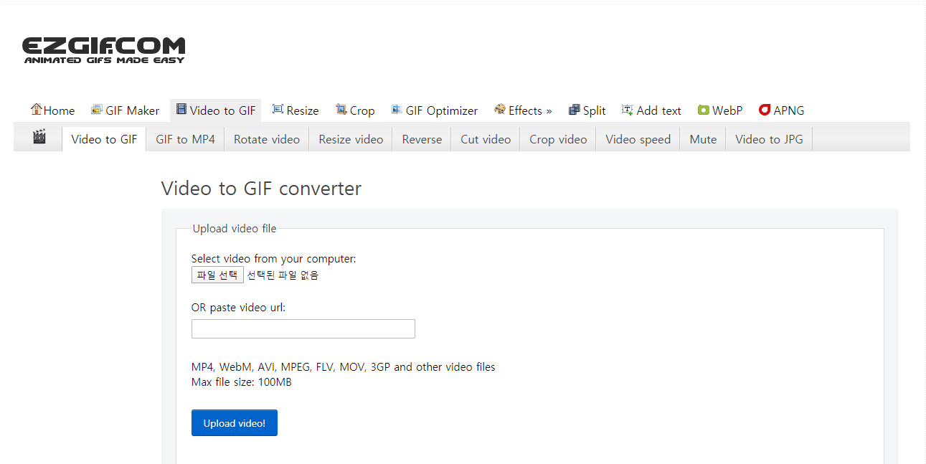Open the Crop tool via its icon
This screenshot has width=926, height=464.
(x=341, y=110)
